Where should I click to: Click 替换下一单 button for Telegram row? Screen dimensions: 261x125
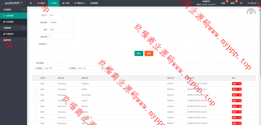pos(237,84)
